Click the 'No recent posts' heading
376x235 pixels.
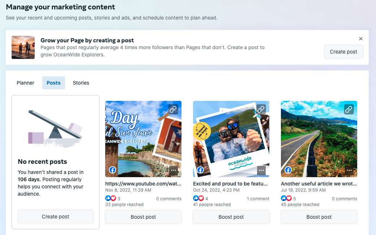pos(42,162)
